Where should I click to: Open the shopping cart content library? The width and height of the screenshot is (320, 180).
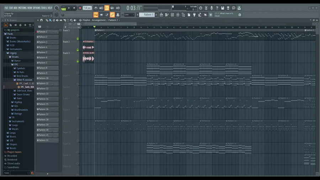[x=211, y=15]
